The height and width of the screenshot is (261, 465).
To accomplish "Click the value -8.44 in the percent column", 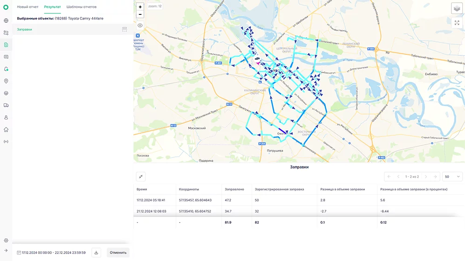I will tap(384, 211).
